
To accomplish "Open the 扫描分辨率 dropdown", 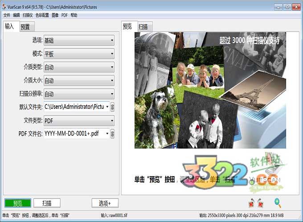I will tap(79, 94).
